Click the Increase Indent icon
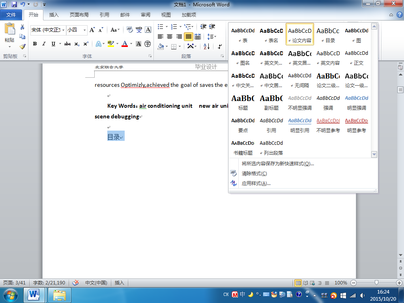Image resolution: width=404 pixels, height=303 pixels. [212, 26]
